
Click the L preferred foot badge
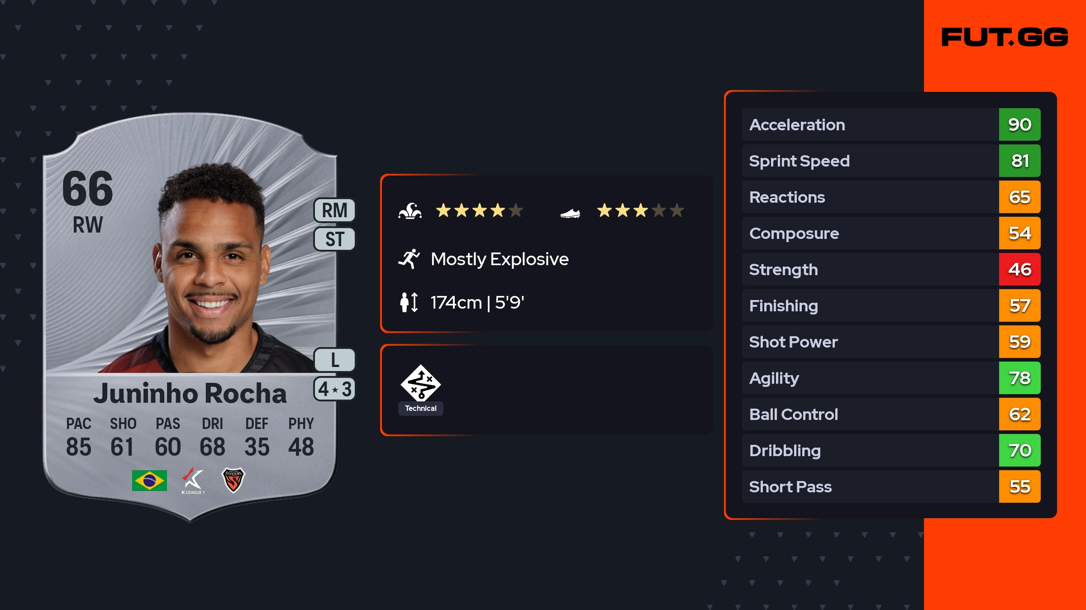(335, 360)
